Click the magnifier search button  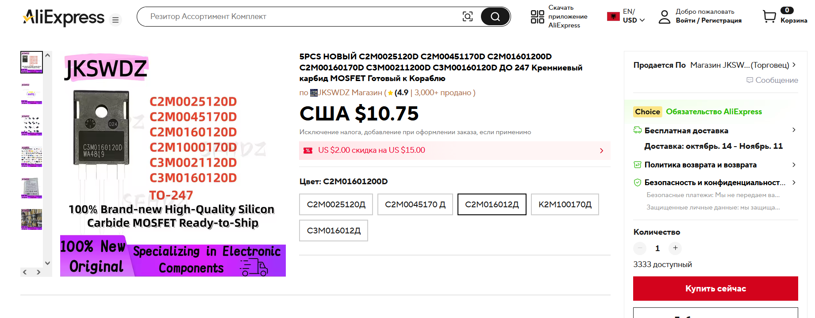495,17
